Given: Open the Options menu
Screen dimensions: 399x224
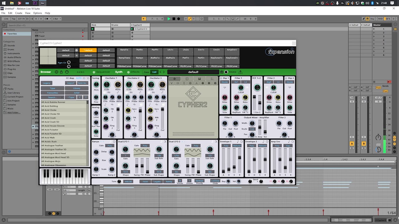Looking at the screenshot, I should pyautogui.click(x=37, y=13).
